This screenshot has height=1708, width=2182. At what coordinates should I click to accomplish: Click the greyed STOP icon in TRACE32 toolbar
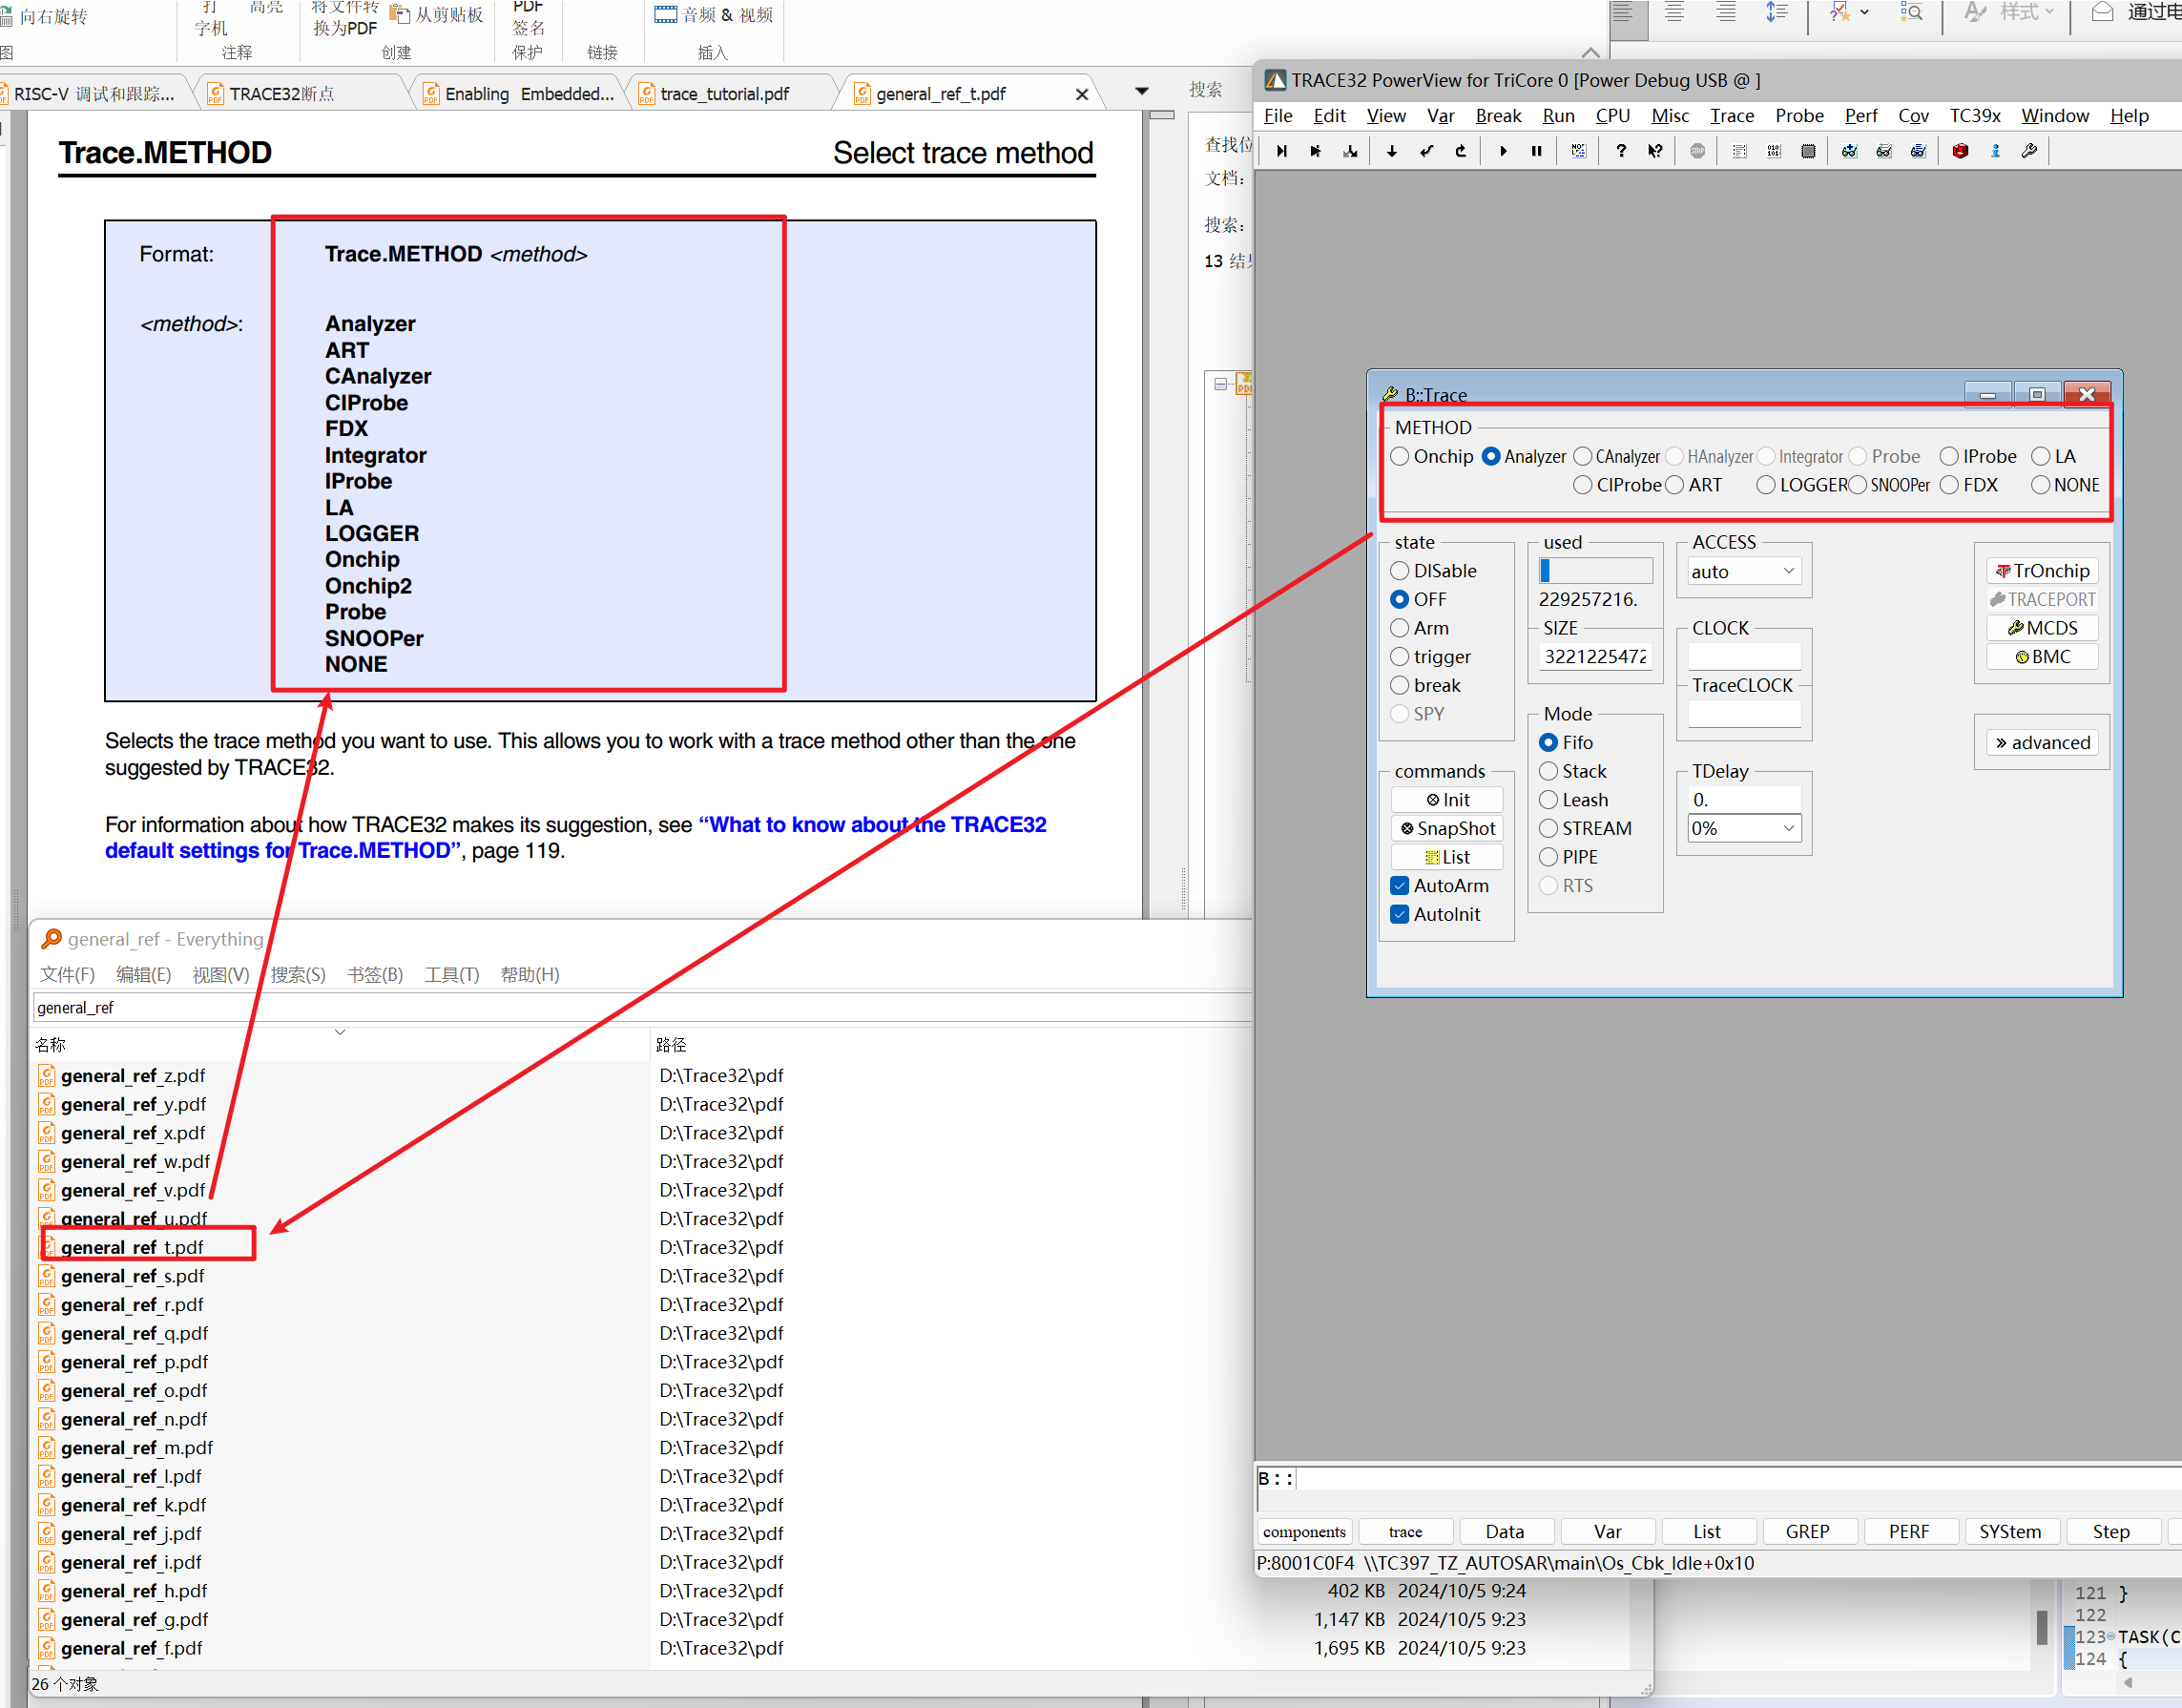(x=1698, y=151)
